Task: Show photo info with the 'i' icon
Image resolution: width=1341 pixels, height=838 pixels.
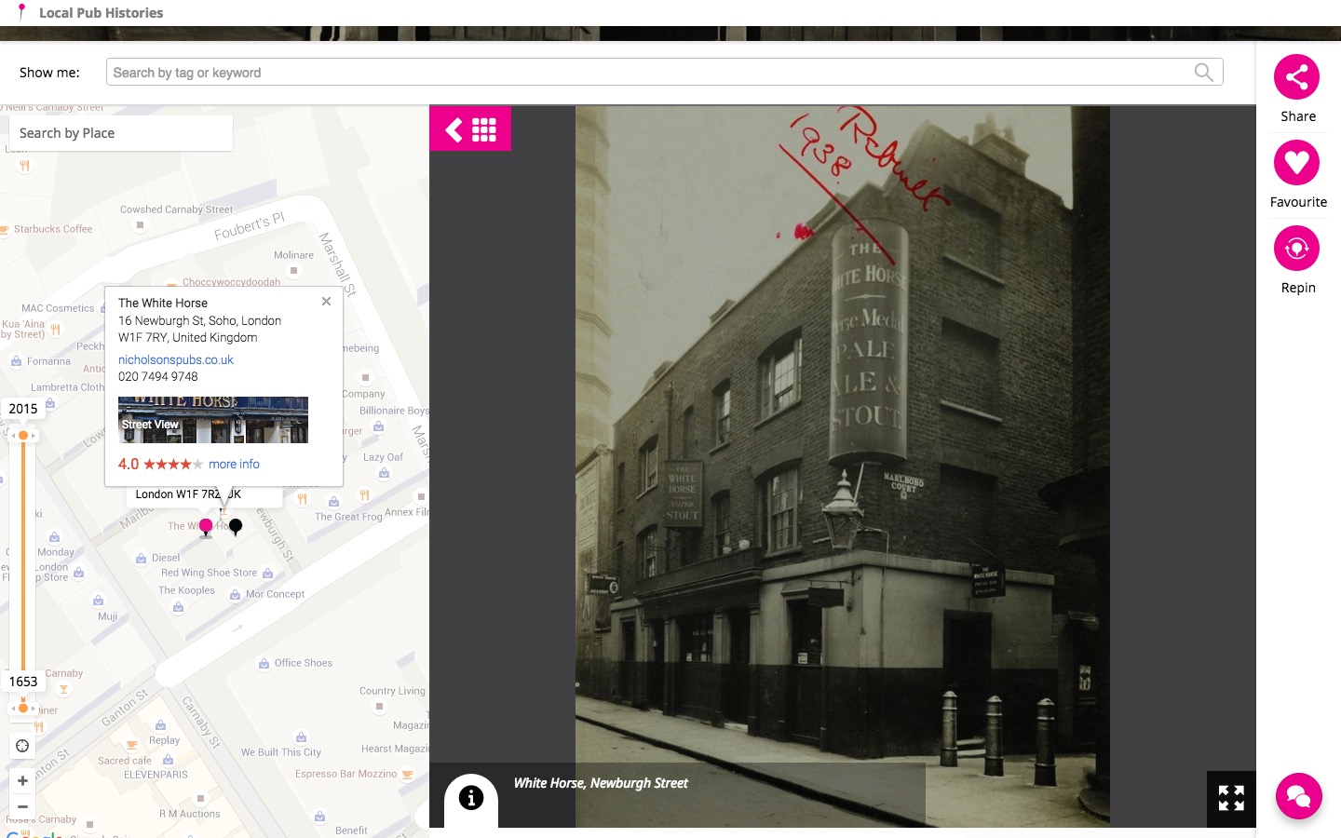Action: [471, 798]
